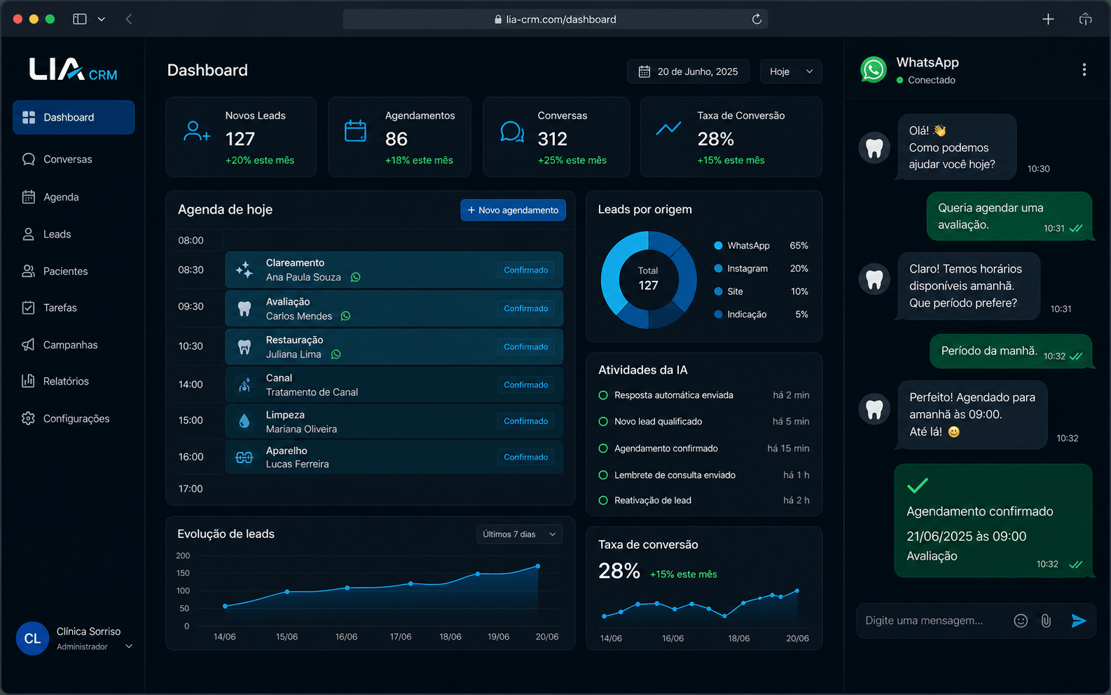Screen dimensions: 1111x695
Task: Click the Taxa de Conversão trend icon
Action: point(668,129)
